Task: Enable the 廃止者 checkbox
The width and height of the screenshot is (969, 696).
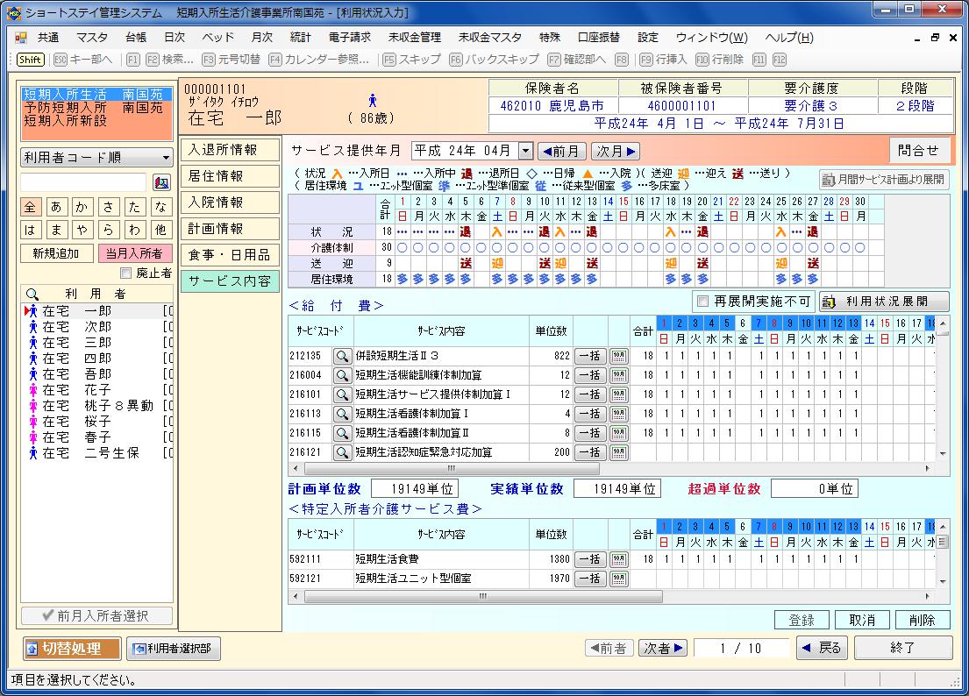Action: coord(126,273)
